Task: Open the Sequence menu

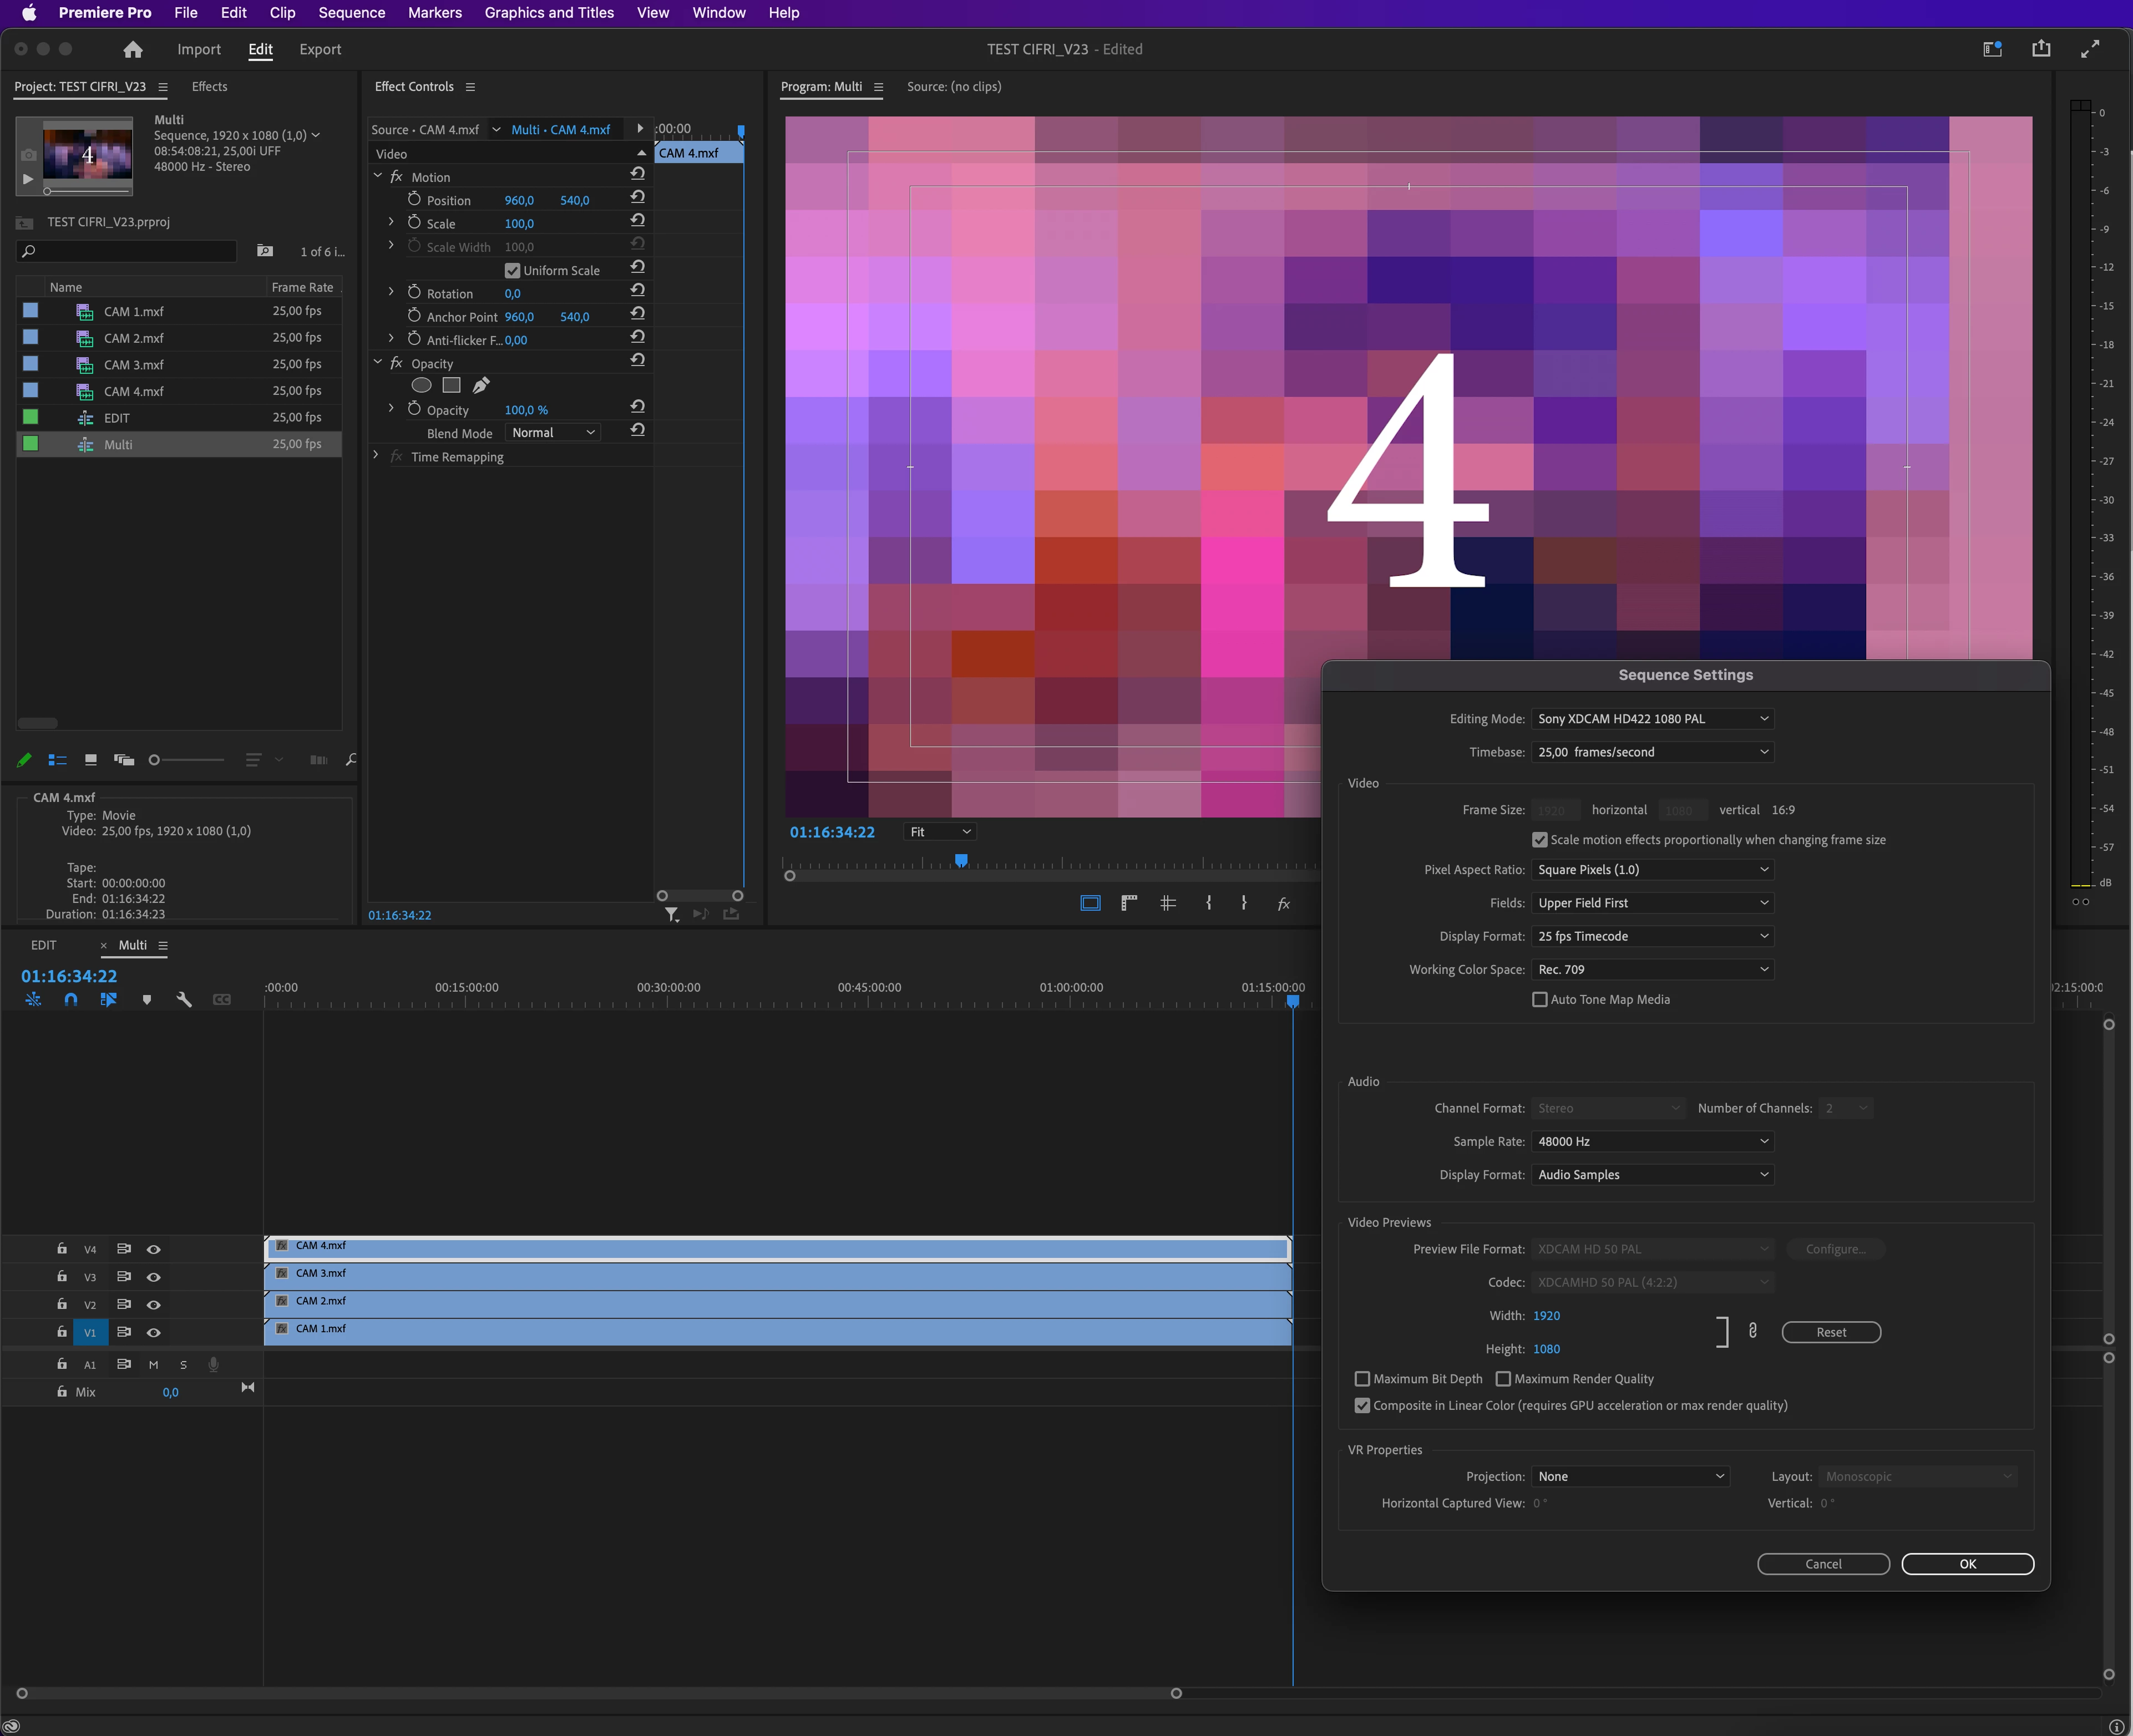Action: (x=351, y=13)
